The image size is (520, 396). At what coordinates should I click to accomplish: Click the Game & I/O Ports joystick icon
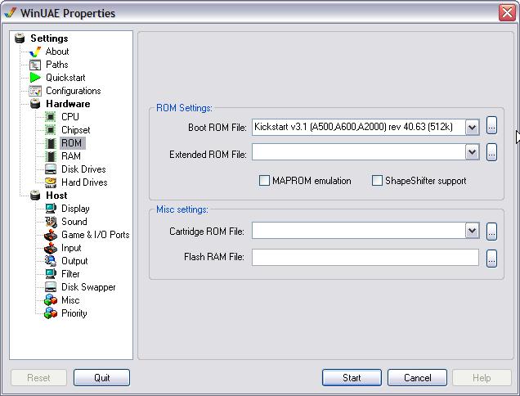(x=51, y=235)
